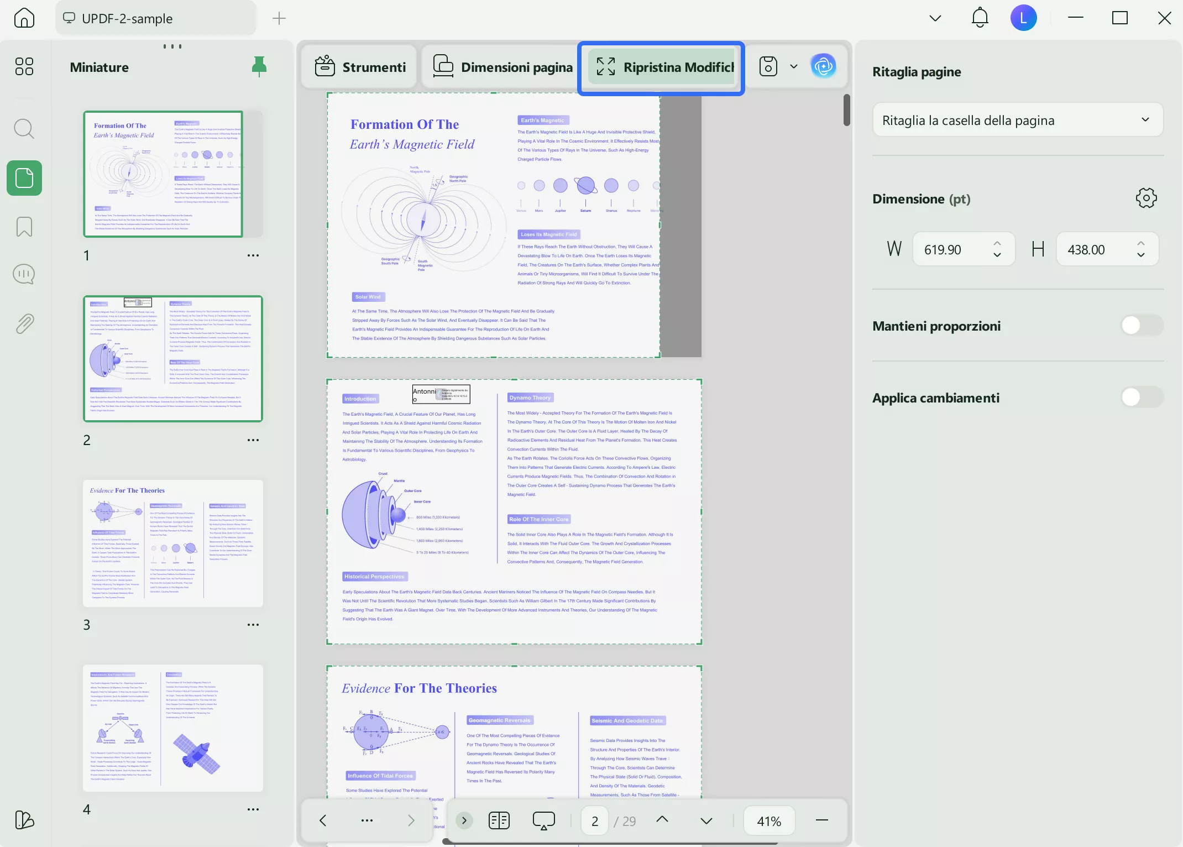Open the Strumenti tab
The height and width of the screenshot is (847, 1183).
[360, 67]
